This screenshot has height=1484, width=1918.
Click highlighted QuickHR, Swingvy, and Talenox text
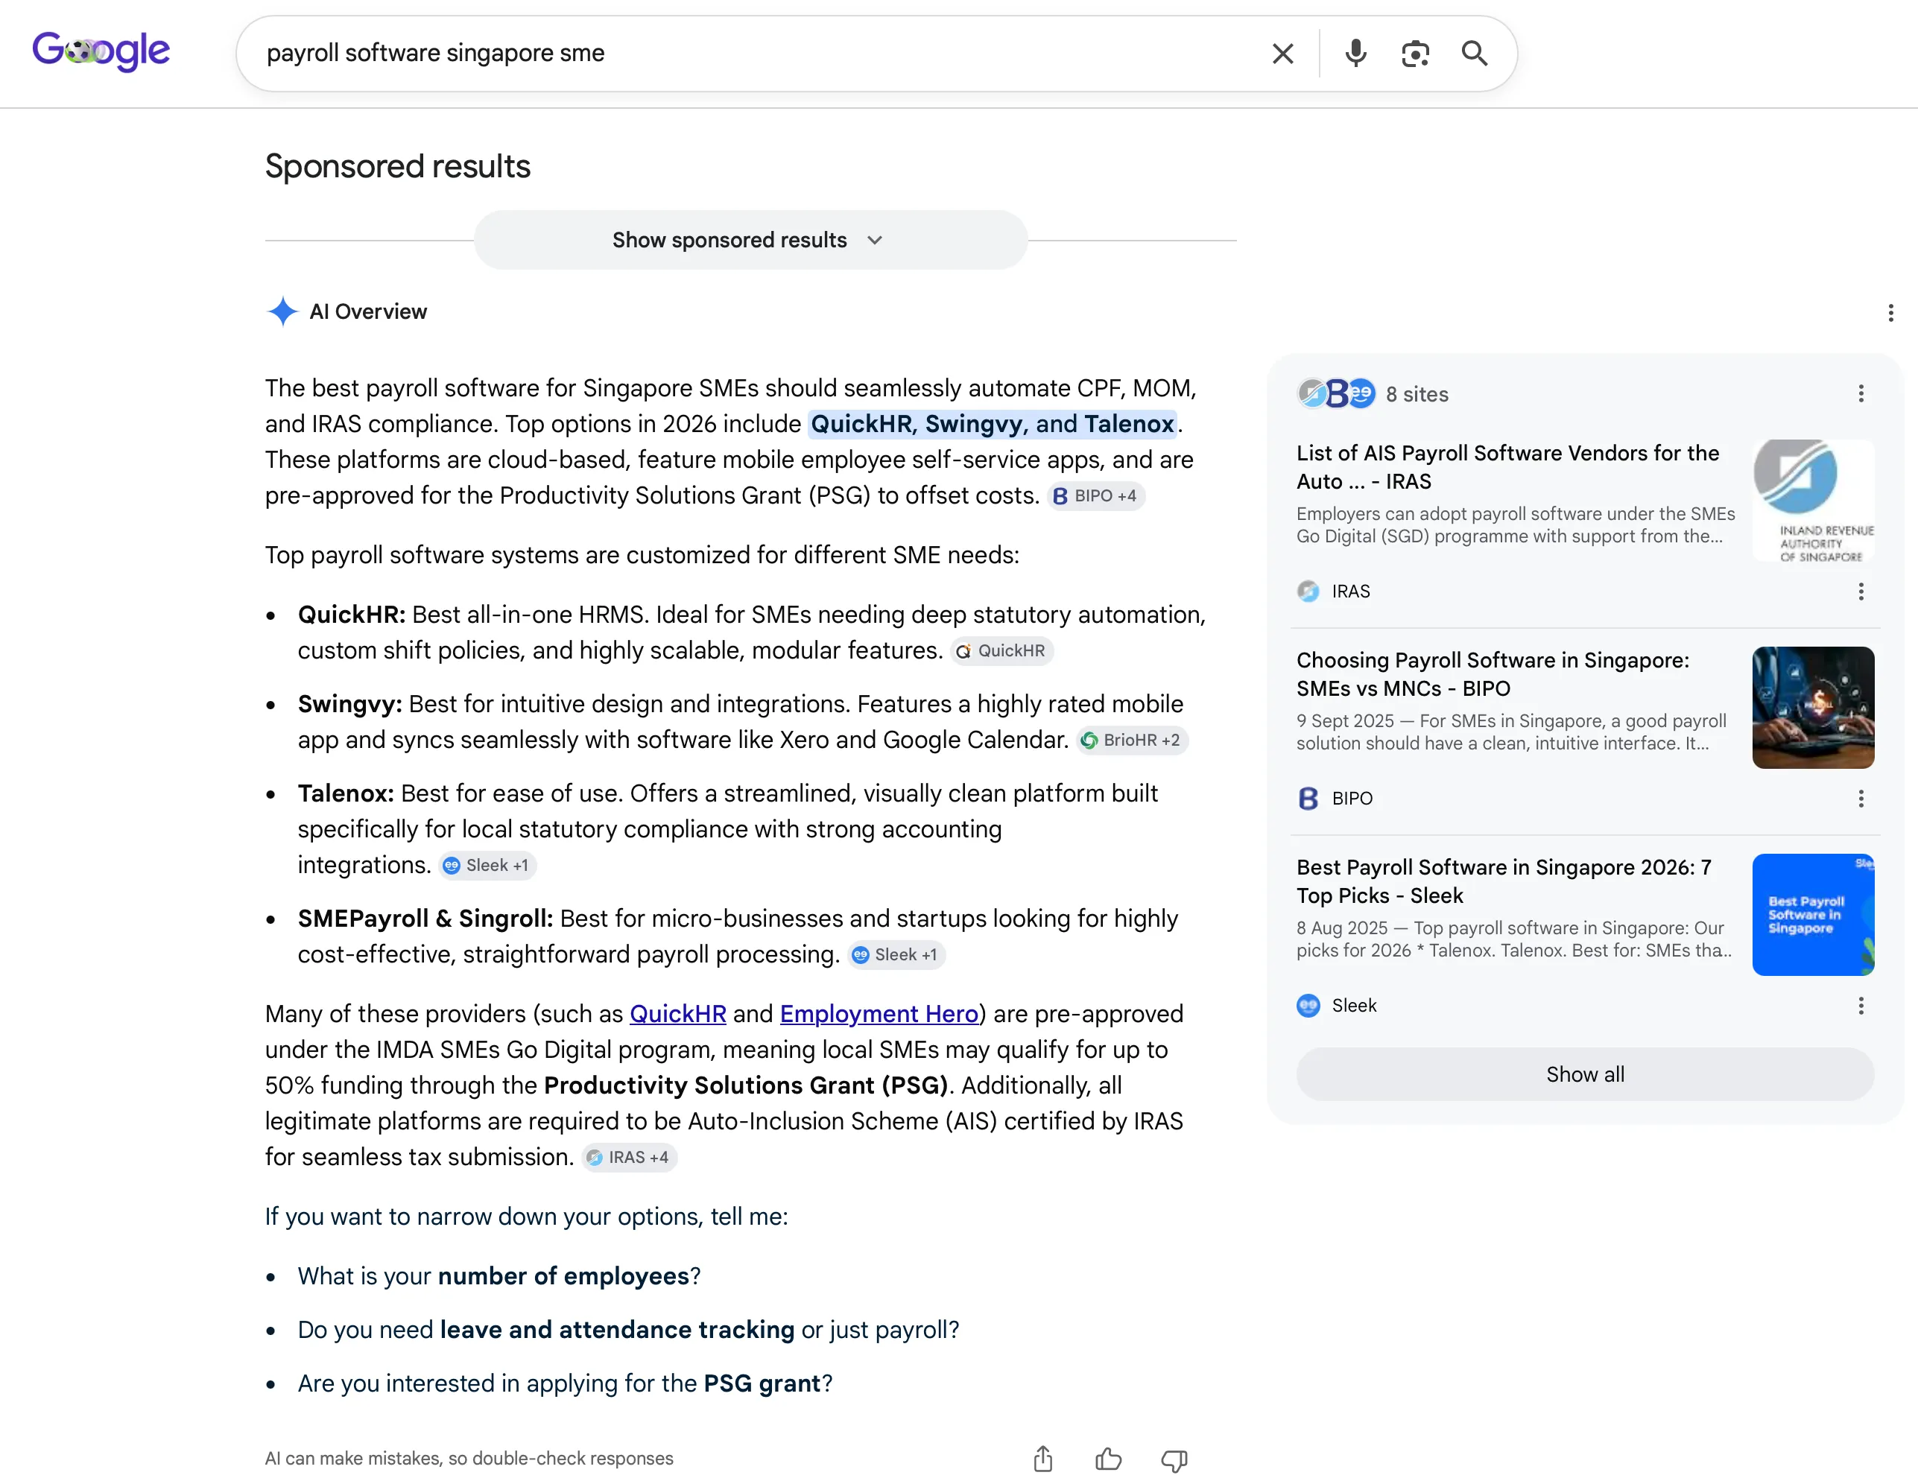pos(992,424)
